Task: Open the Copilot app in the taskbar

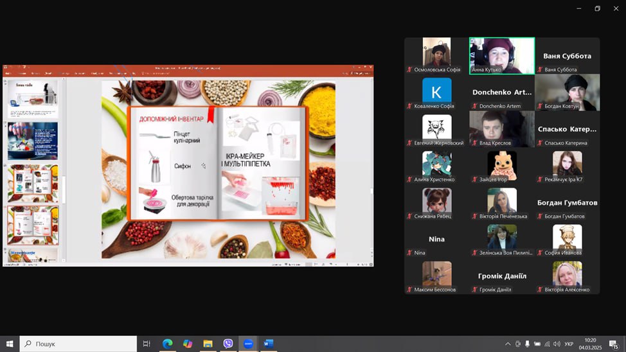Action: point(188,344)
